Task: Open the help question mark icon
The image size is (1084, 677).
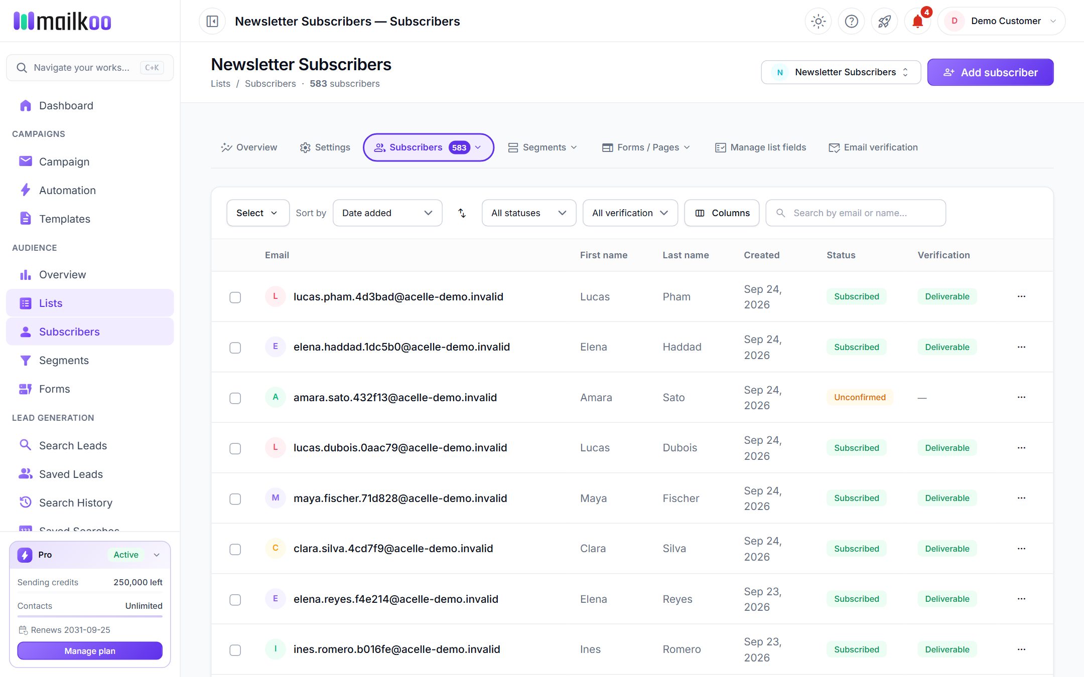Action: (x=851, y=21)
